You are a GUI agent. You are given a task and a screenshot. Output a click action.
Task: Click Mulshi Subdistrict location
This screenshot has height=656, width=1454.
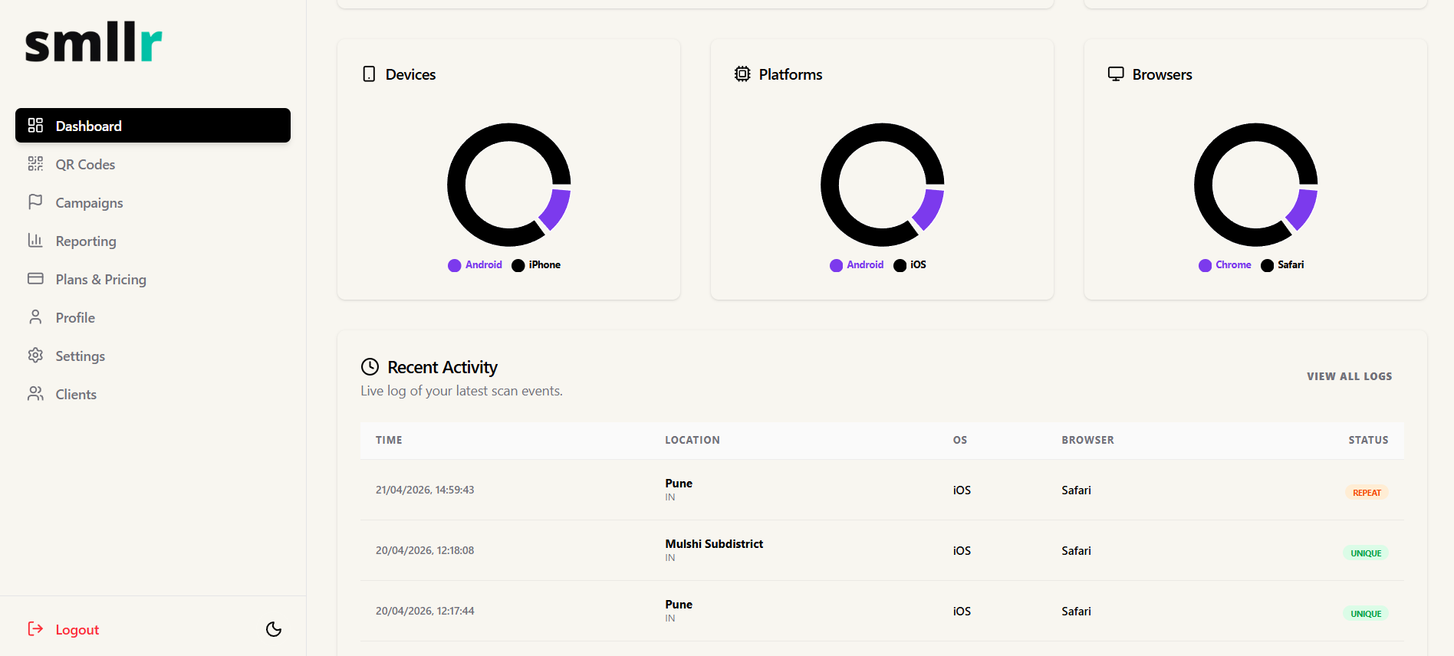pyautogui.click(x=714, y=543)
